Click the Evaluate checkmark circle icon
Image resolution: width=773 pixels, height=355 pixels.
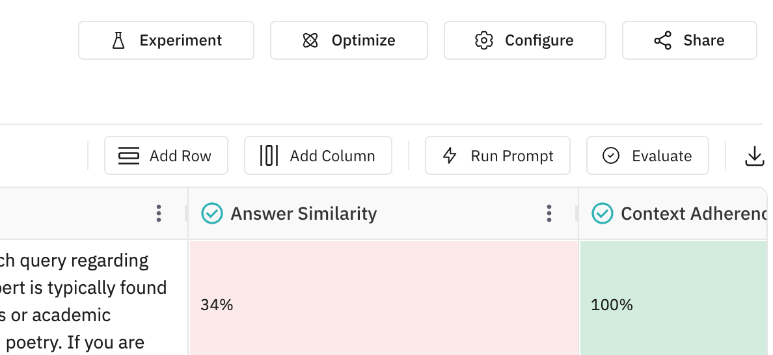point(611,156)
